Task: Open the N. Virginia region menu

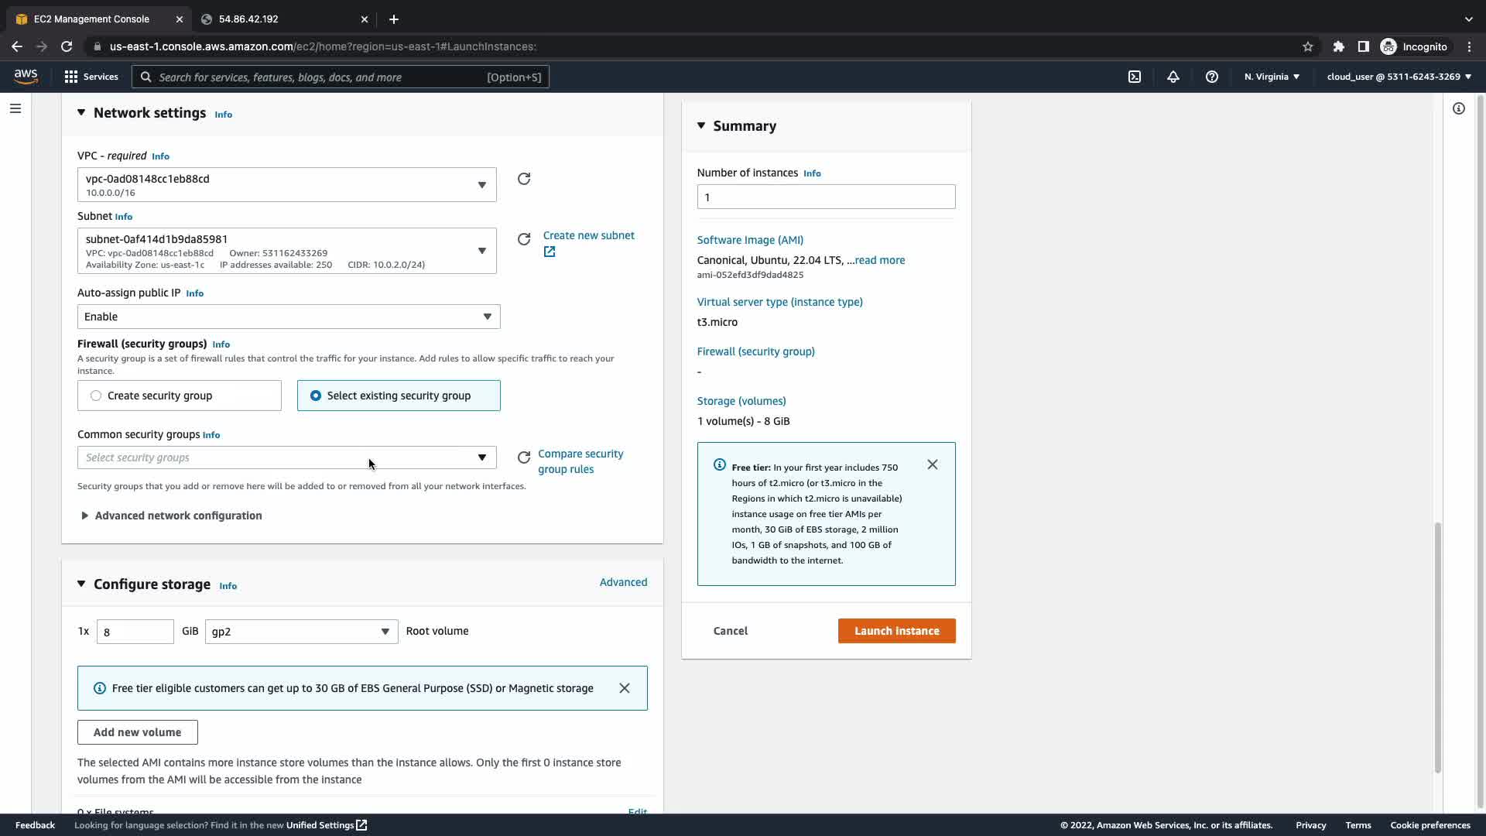Action: click(x=1272, y=77)
